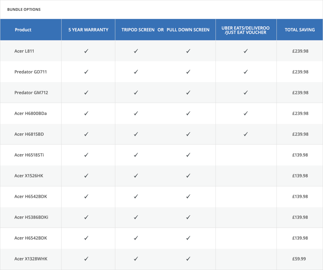This screenshot has width=323, height=270.
Task: Click pull down screen checkmark for Acer X1526HK
Action: pyautogui.click(x=188, y=176)
